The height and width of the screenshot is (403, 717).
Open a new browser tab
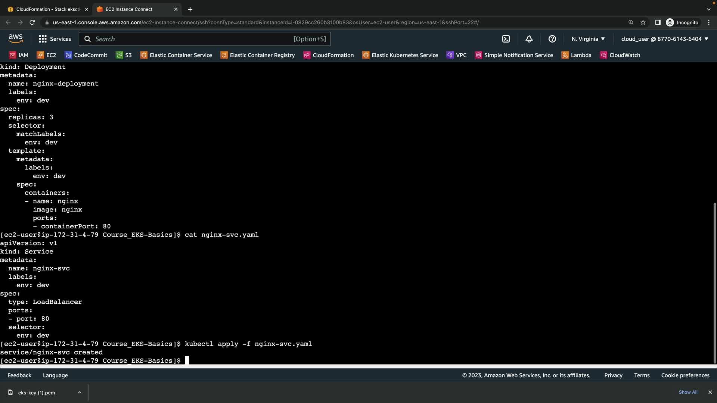tap(190, 9)
